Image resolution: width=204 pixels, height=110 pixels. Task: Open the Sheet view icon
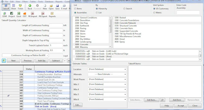(x=13, y=7)
